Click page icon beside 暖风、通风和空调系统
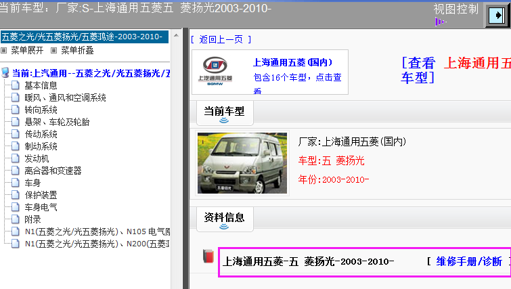This screenshot has height=289, width=511. click(16, 97)
